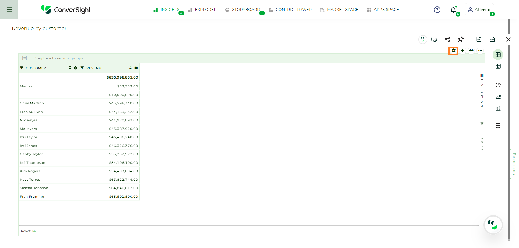Select the Nass Torres cell
This screenshot has width=519, height=248.
point(49,179)
